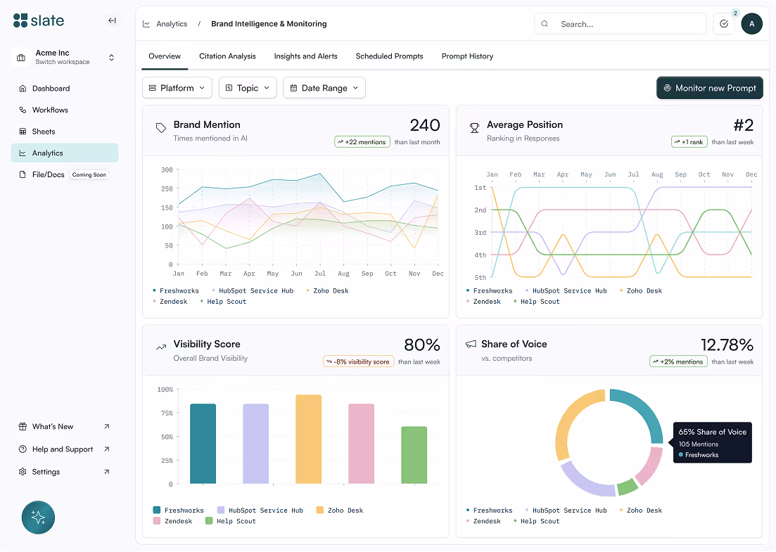This screenshot has height=552, width=776.
Task: Switch to Scheduled Prompts tab
Action: (390, 56)
